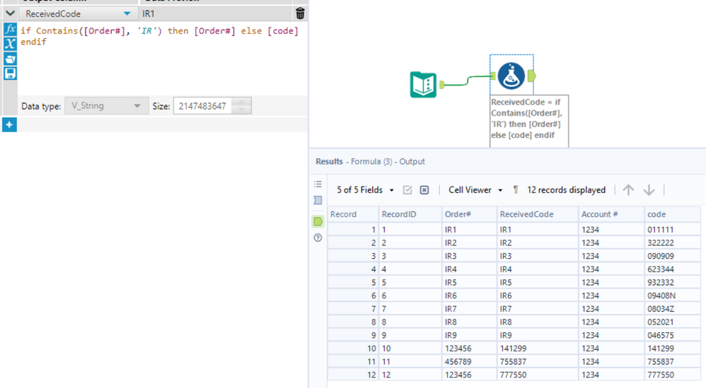706x388 pixels.
Task: Open the ReceivedCode output column dropdown
Action: [127, 13]
